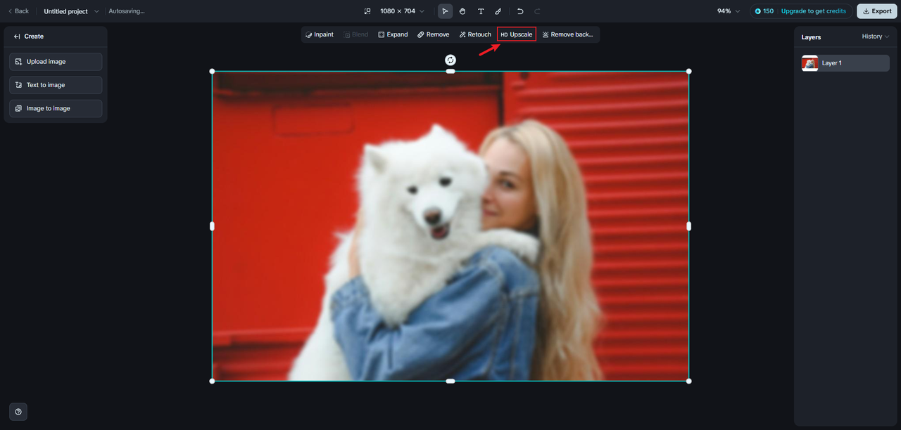This screenshot has height=430, width=901.
Task: Open Image to image
Action: point(56,108)
